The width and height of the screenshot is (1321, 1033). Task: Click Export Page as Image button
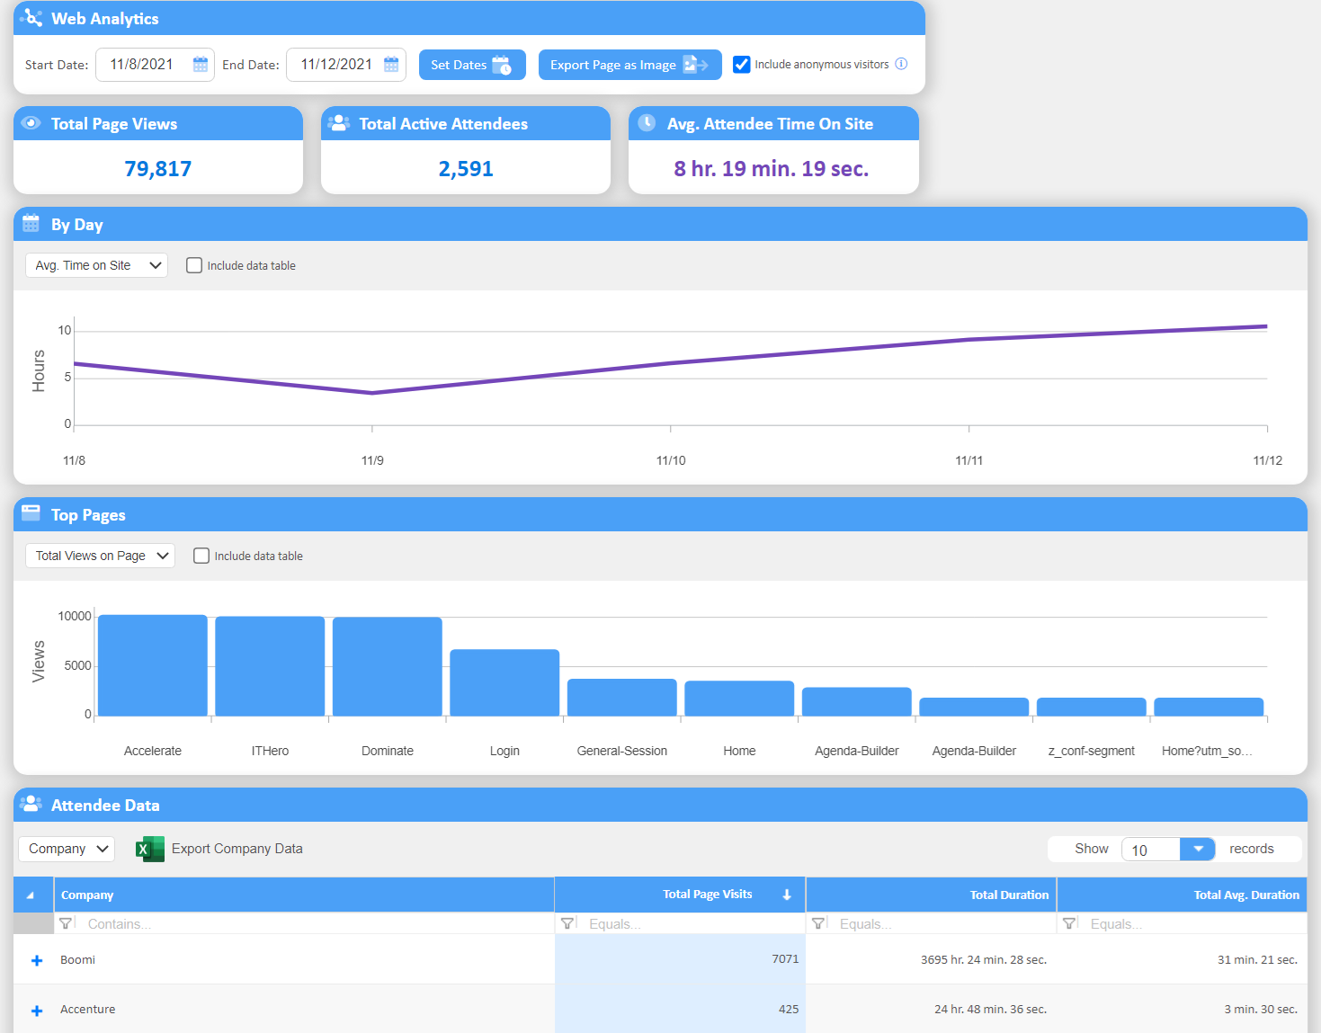click(629, 65)
